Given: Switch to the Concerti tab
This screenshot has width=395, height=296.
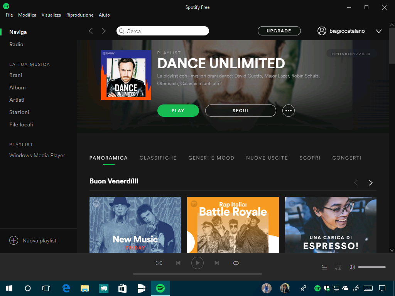Looking at the screenshot, I should click(x=347, y=158).
